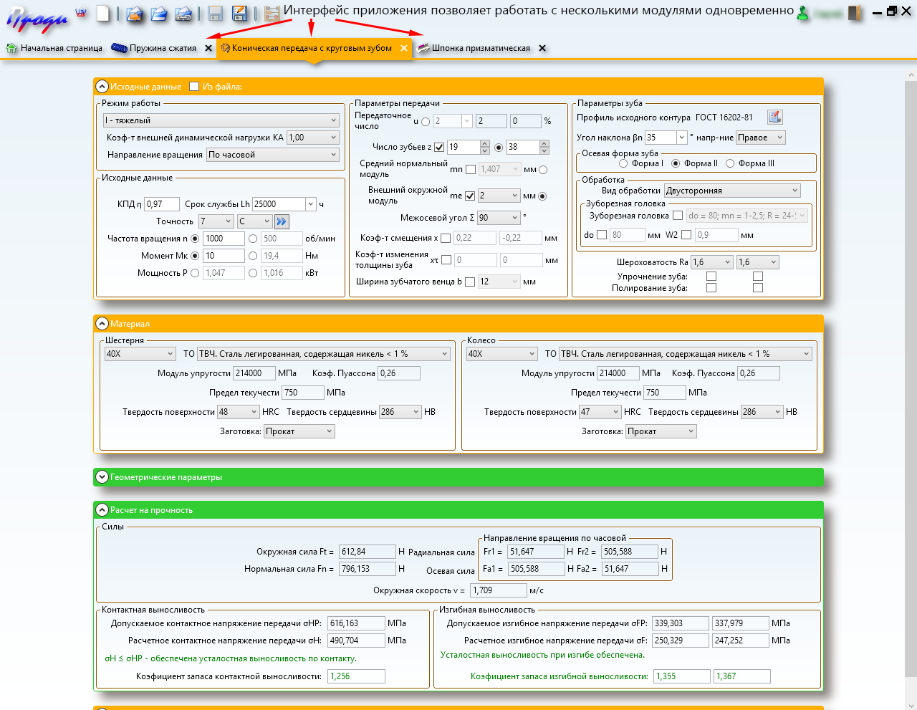Click the abacus calculate icon in toolbar
Viewport: 917px width, 710px height.
click(272, 14)
